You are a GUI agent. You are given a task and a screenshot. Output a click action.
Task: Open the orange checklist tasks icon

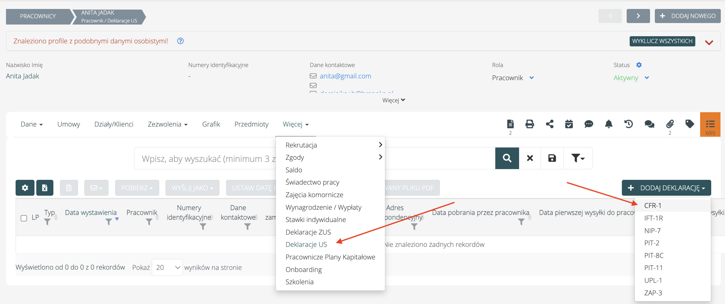[x=710, y=124]
